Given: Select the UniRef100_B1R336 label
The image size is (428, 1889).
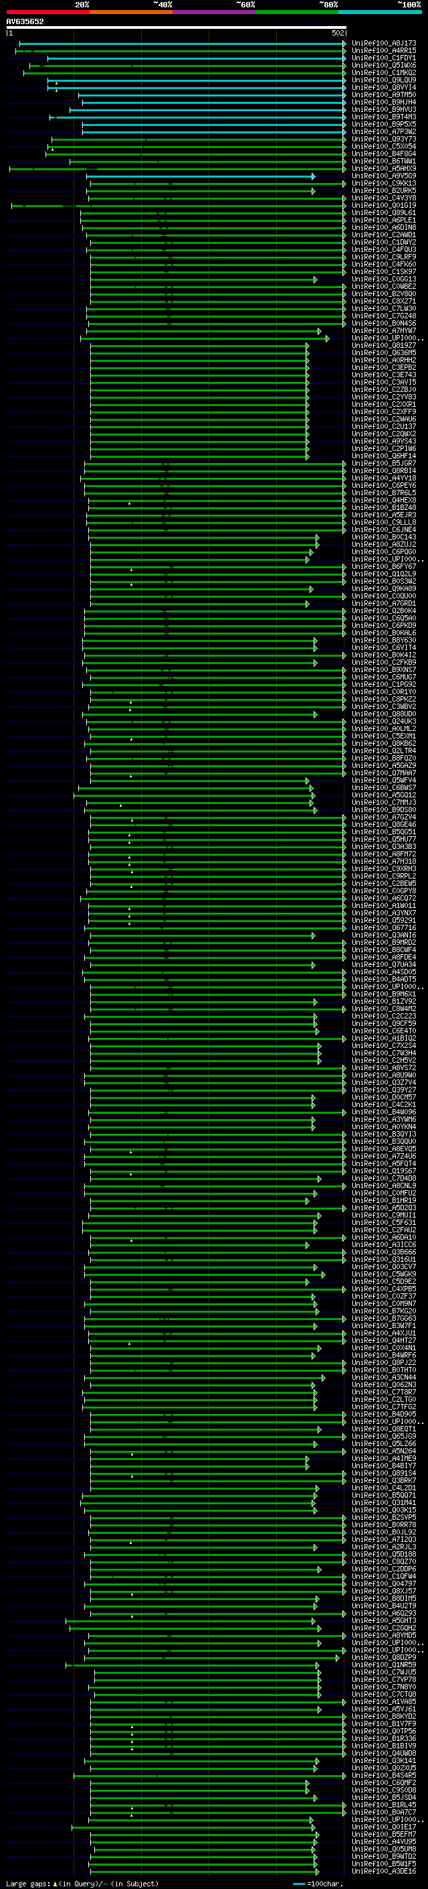Looking at the screenshot, I should point(384,1738).
